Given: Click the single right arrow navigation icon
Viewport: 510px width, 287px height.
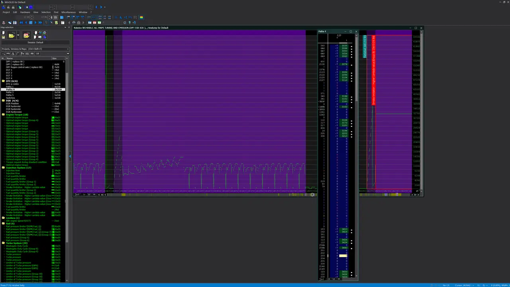Looking at the screenshot, I should (35, 23).
